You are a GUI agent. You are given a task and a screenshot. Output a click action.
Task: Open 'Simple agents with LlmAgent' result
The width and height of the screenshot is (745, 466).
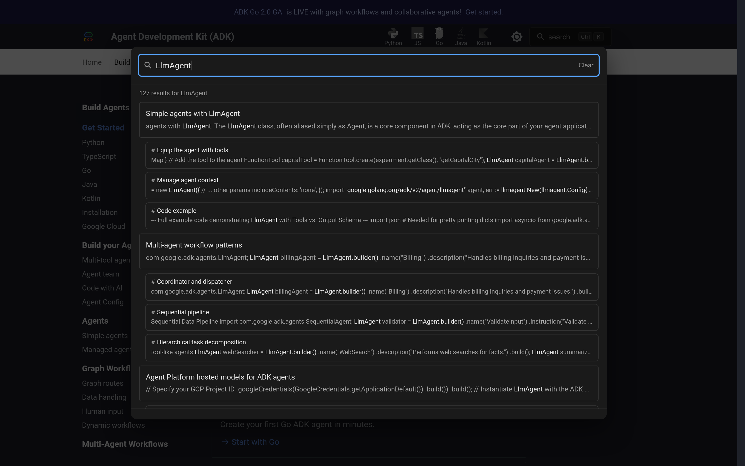click(369, 120)
